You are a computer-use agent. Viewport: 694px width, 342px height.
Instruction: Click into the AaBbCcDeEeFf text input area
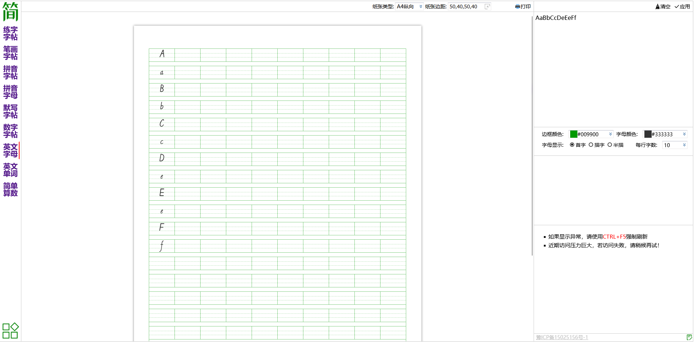tap(613, 69)
